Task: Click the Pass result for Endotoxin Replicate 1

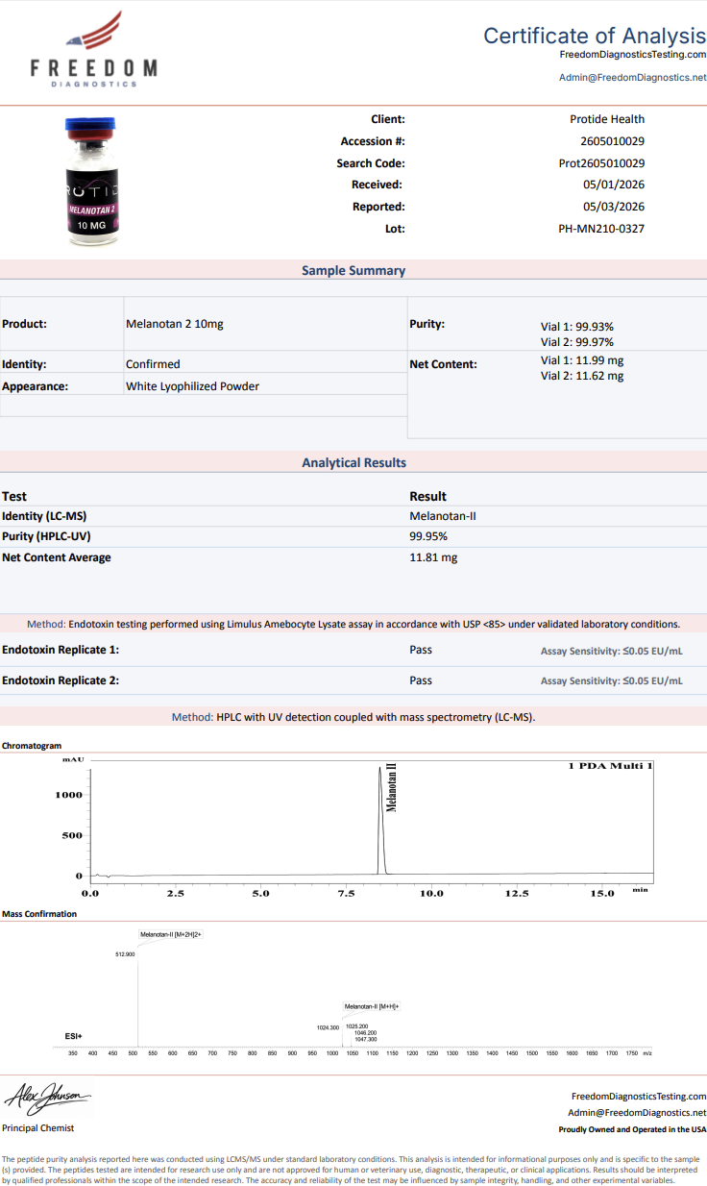Action: coord(421,650)
